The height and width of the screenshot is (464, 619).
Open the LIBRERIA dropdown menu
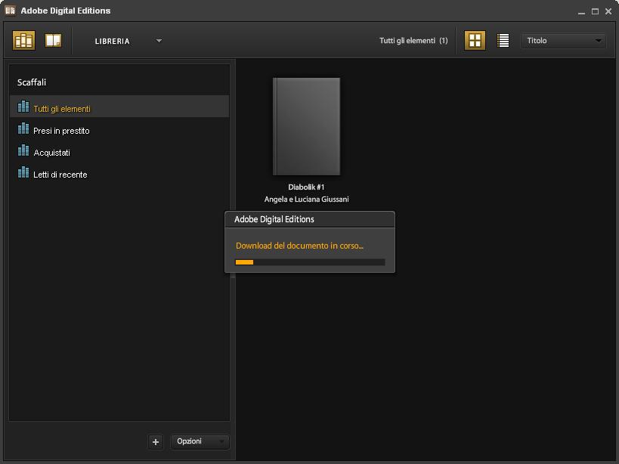(x=128, y=41)
